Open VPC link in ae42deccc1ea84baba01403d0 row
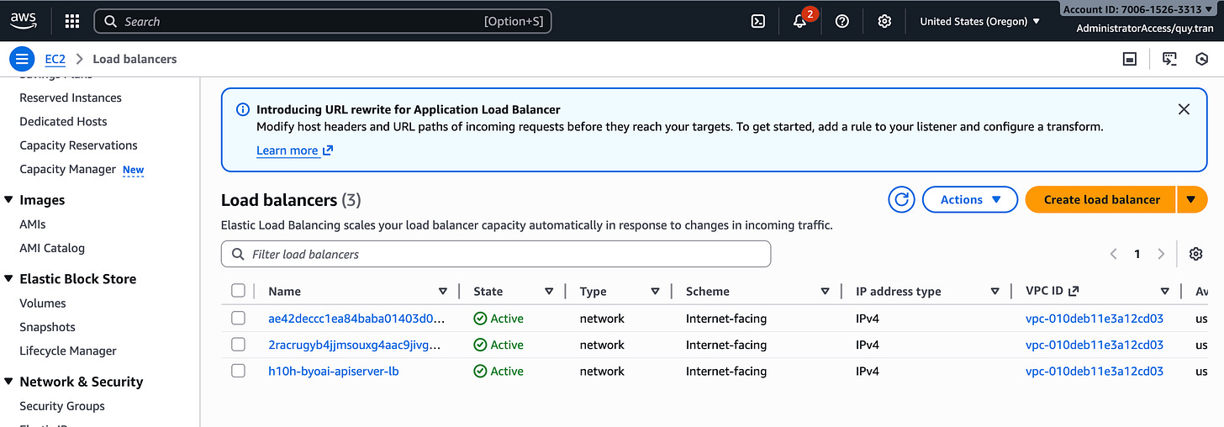Viewport: 1224px width, 427px height. (1095, 319)
